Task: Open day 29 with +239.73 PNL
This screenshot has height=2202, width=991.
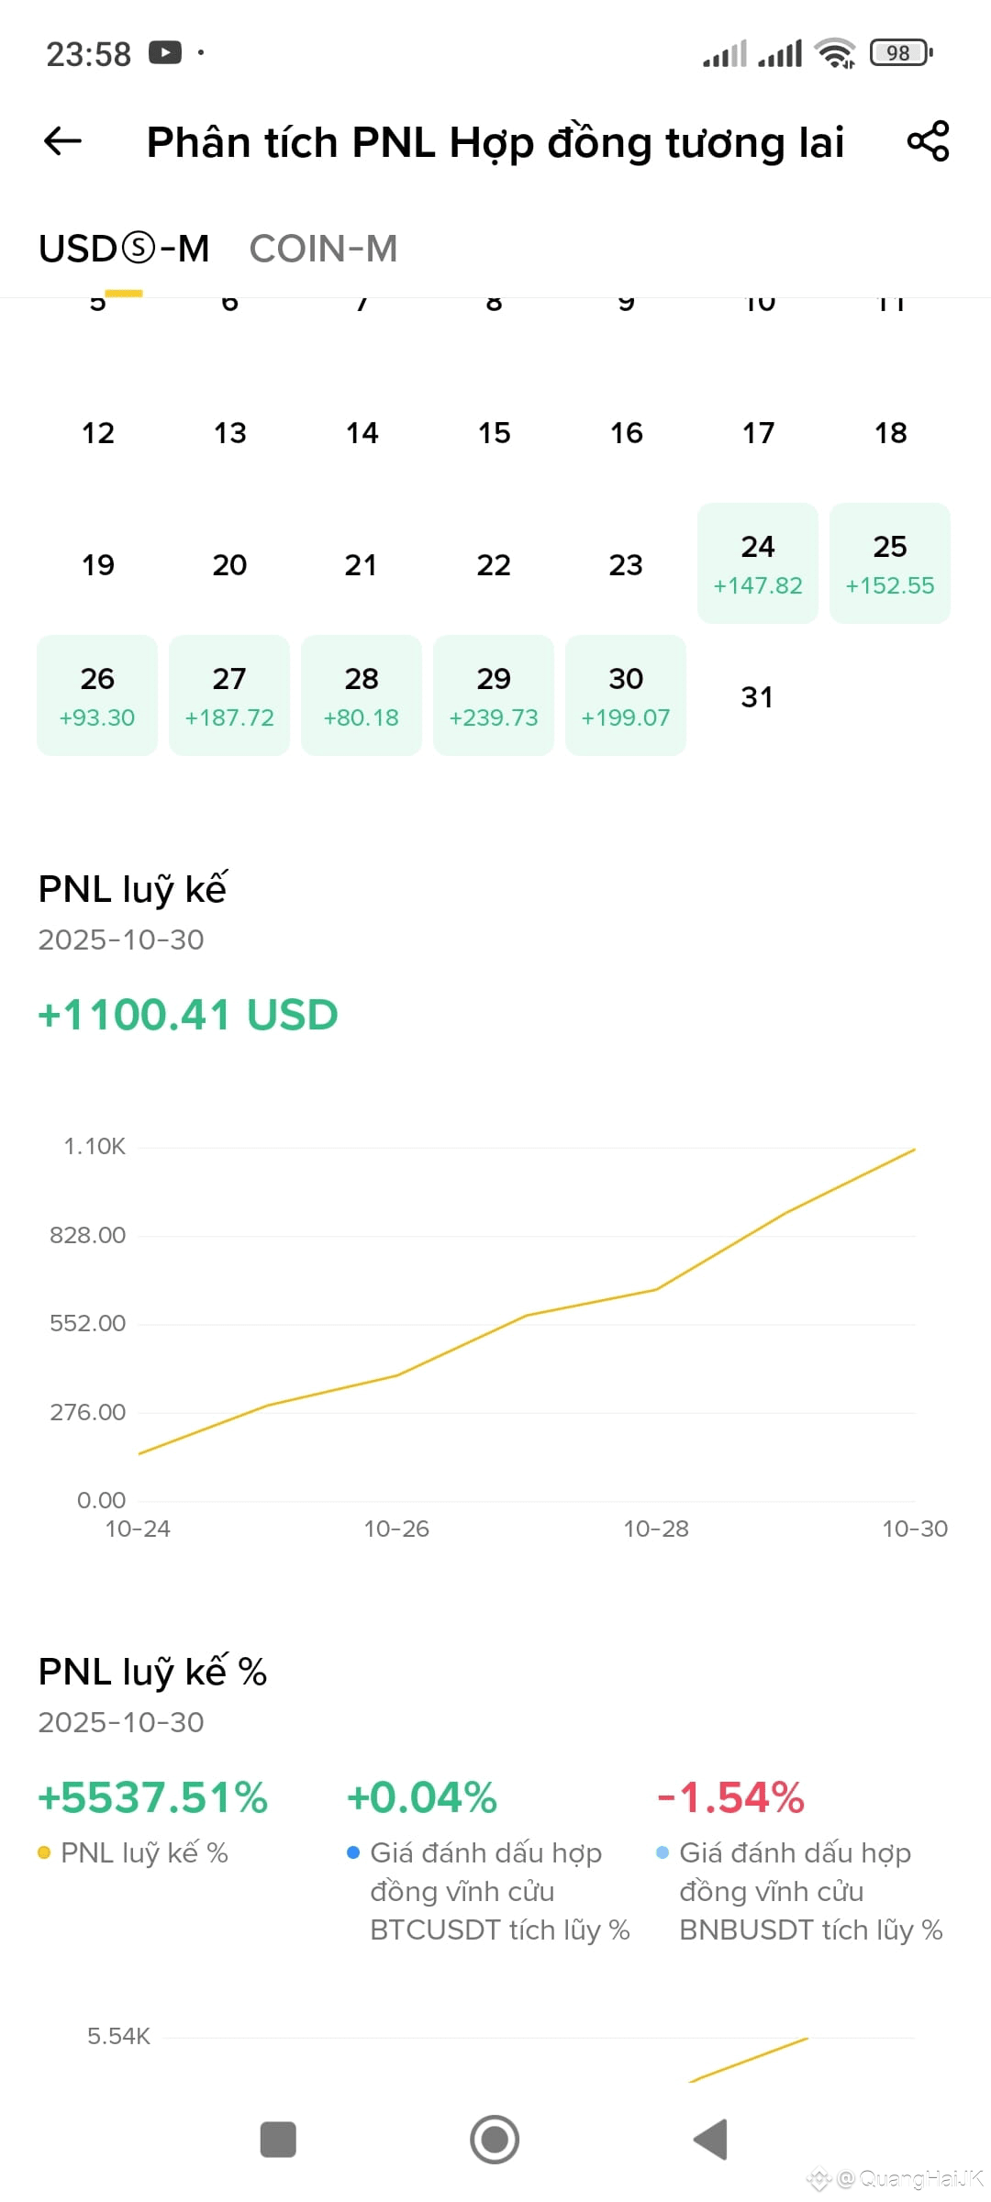Action: click(x=494, y=695)
